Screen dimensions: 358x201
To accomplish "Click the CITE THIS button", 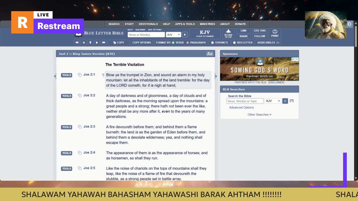I will click(x=260, y=31).
